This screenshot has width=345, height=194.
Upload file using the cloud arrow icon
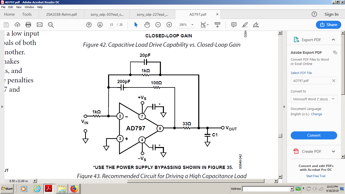[x=17, y=25]
